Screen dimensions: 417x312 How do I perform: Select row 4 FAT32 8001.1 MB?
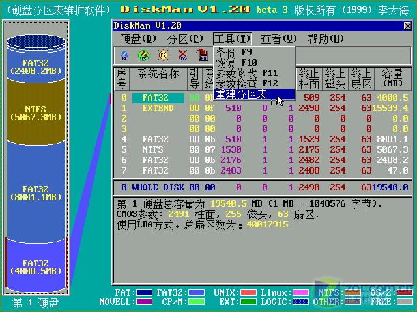pos(263,139)
